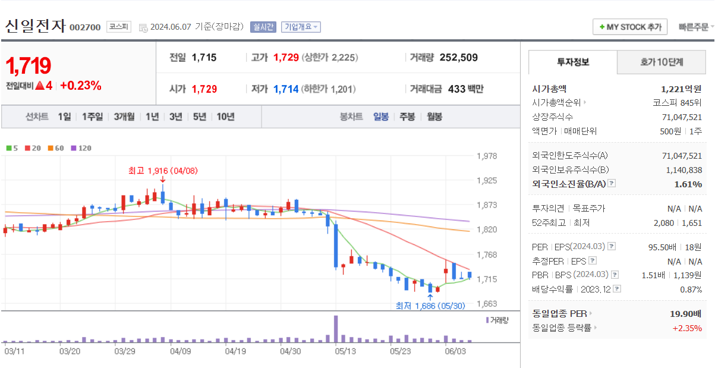Click the 거래량 value 252,509
Image resolution: width=715 pixels, height=368 pixels.
coord(459,58)
